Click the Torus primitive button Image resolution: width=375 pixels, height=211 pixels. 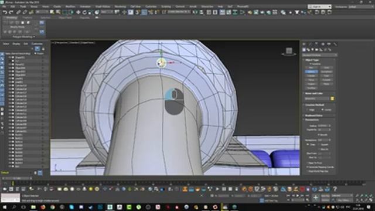pos(311,80)
